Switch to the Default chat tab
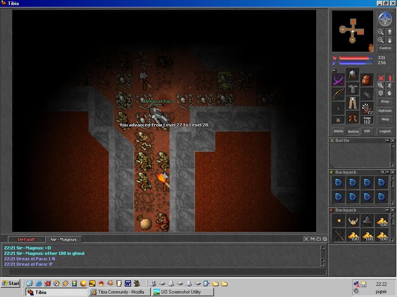This screenshot has height=297, width=397. 26,239
